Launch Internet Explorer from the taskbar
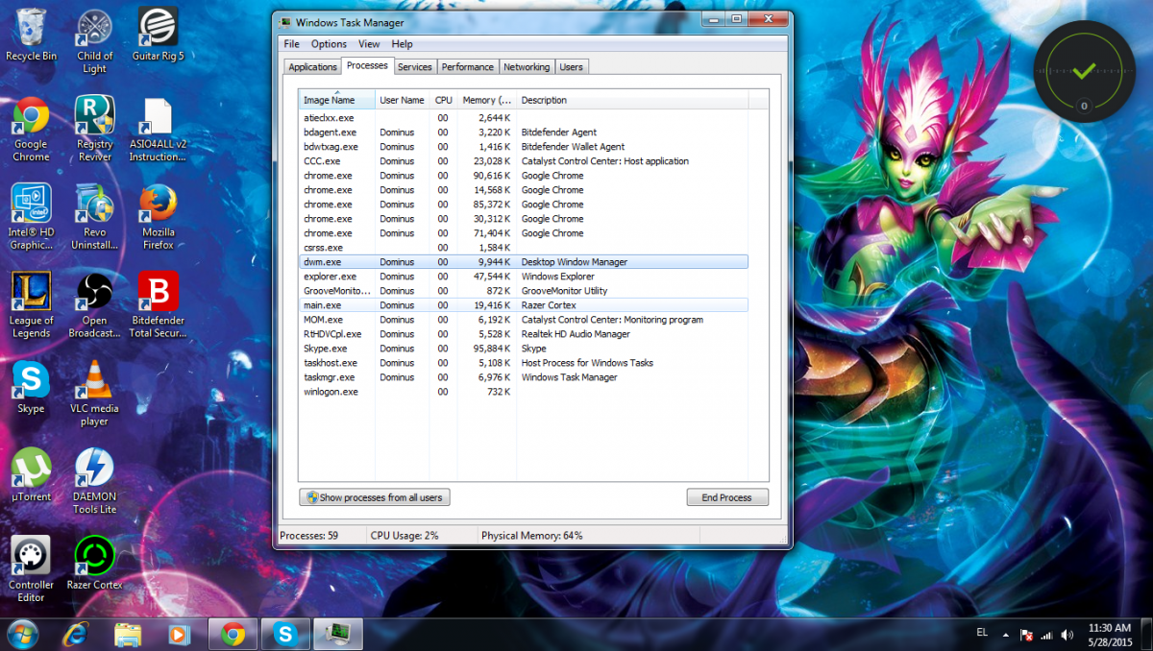Image resolution: width=1153 pixels, height=651 pixels. pyautogui.click(x=77, y=634)
